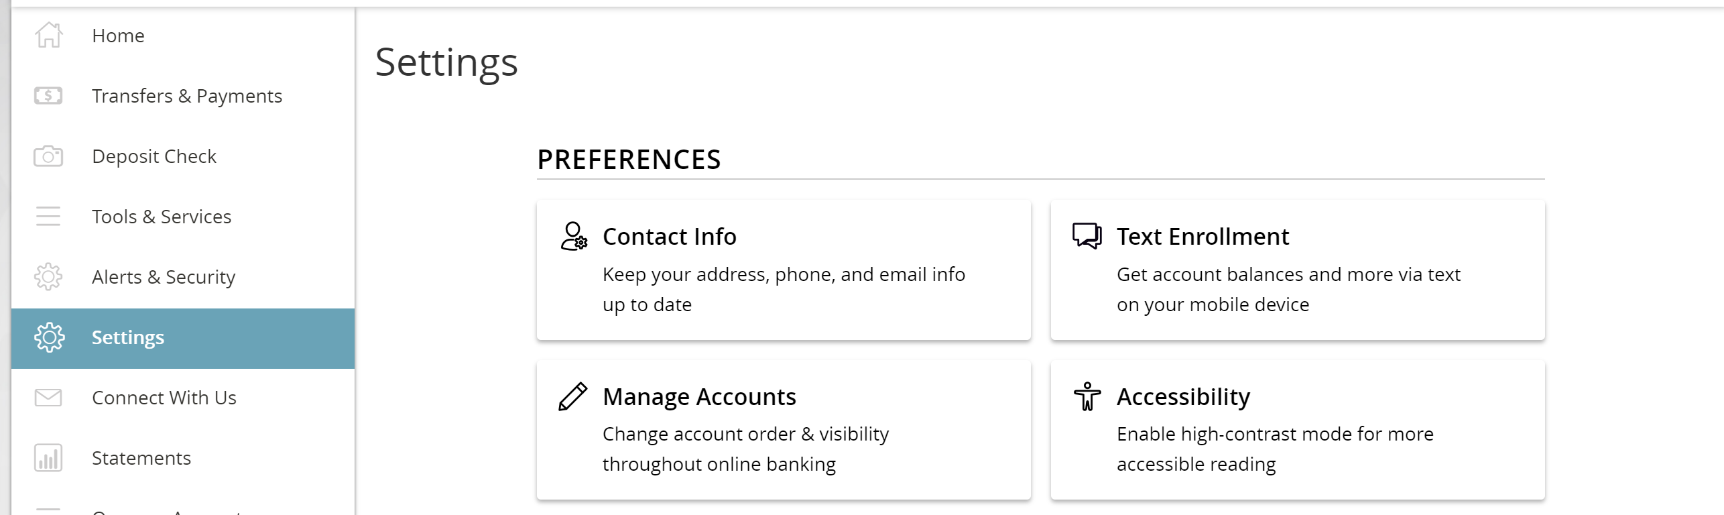Image resolution: width=1724 pixels, height=515 pixels.
Task: Click the Accessibility figure icon
Action: (1087, 396)
